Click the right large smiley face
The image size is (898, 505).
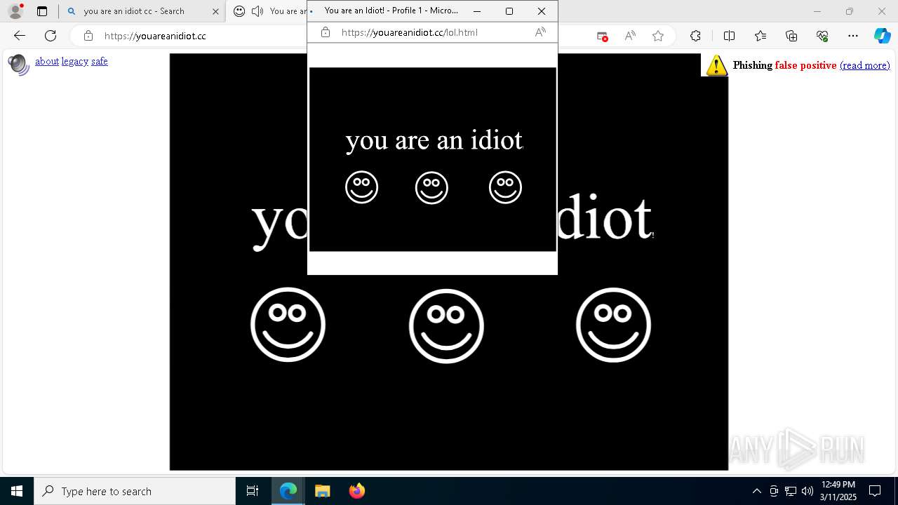(613, 325)
